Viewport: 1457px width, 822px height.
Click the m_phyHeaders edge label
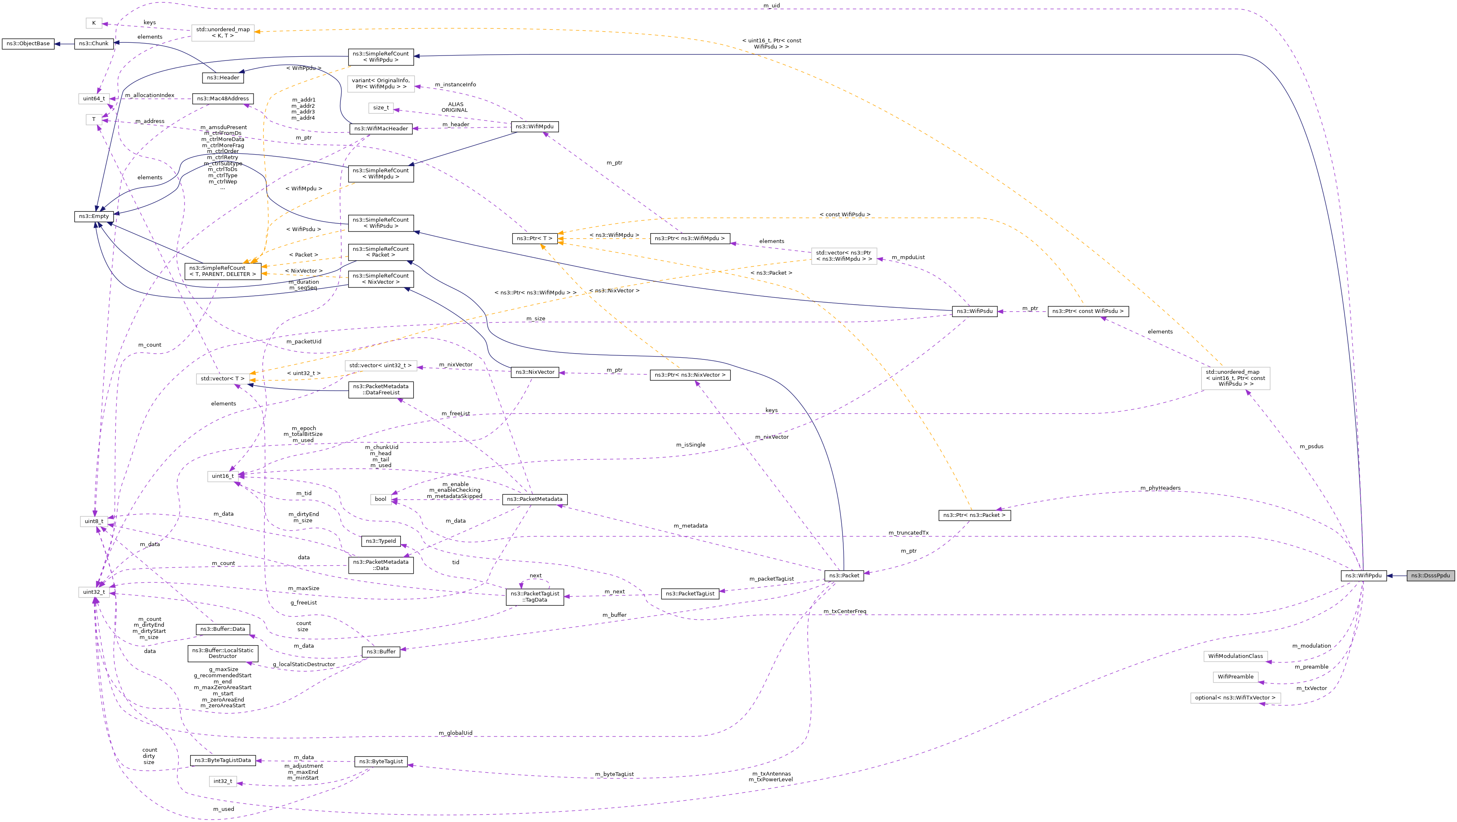(x=1160, y=488)
